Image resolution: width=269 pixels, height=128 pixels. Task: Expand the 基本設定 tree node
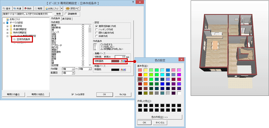[x=7, y=26]
